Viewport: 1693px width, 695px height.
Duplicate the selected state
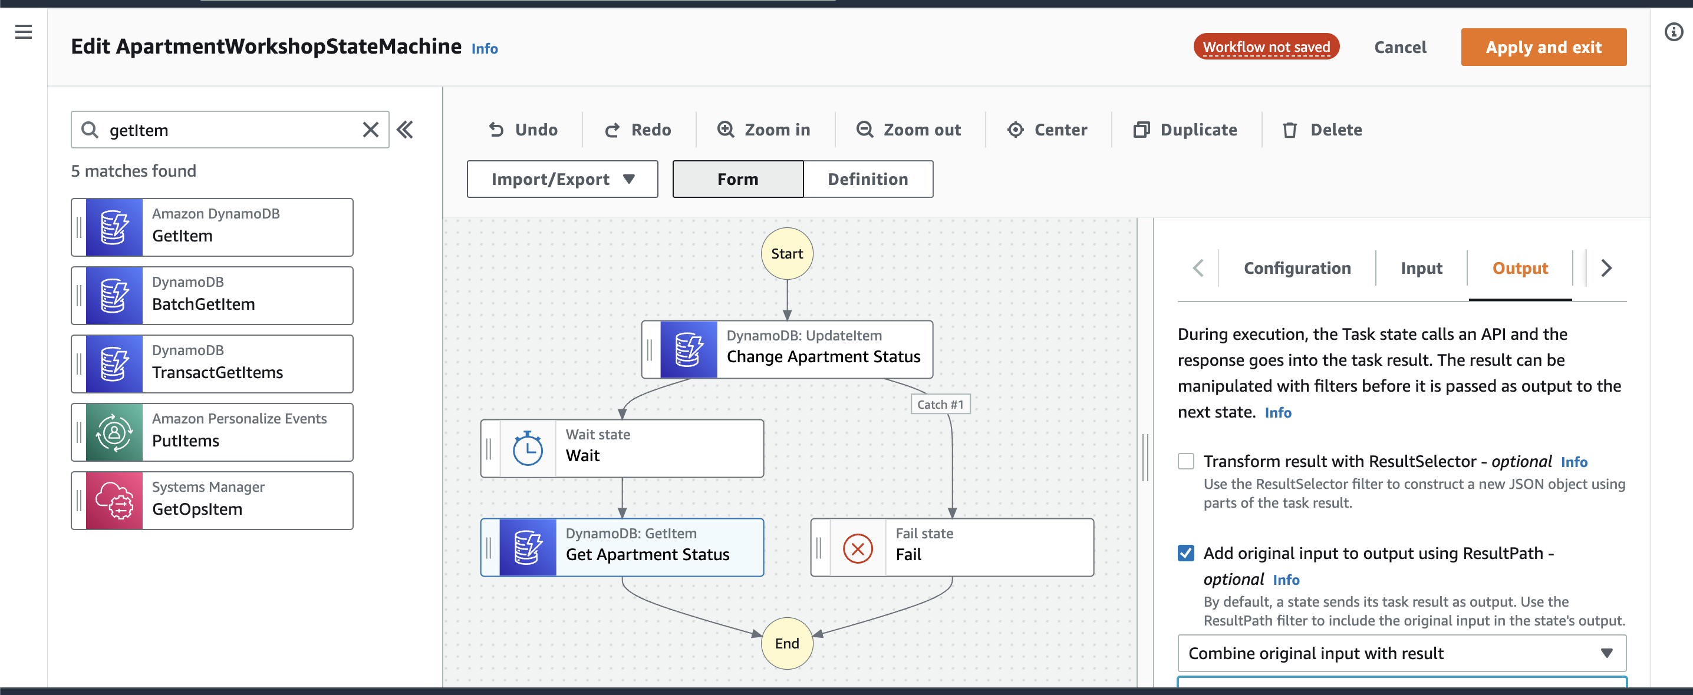coord(1185,130)
